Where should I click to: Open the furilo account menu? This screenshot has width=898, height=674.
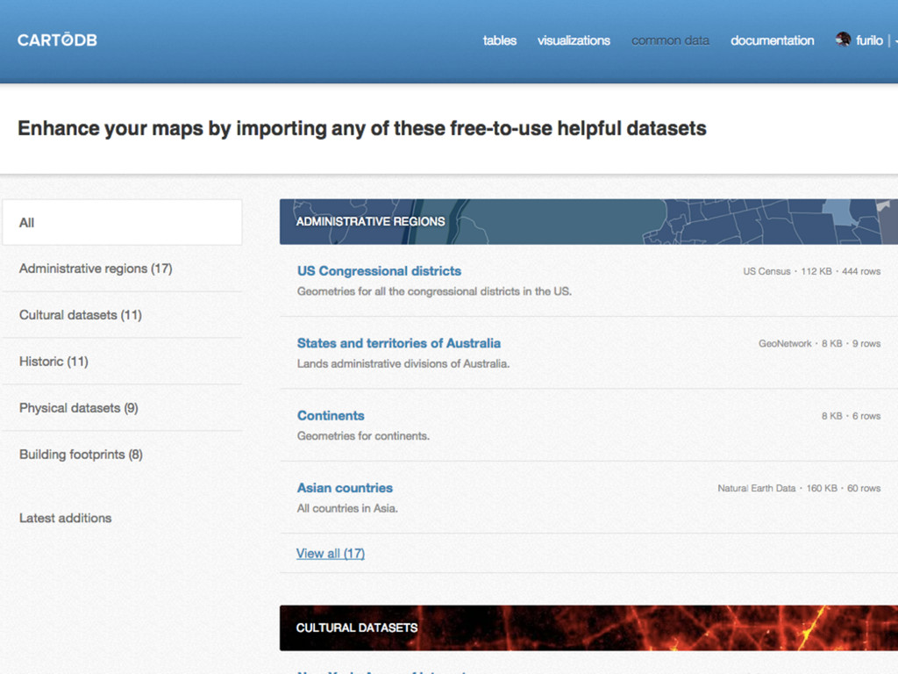(869, 40)
